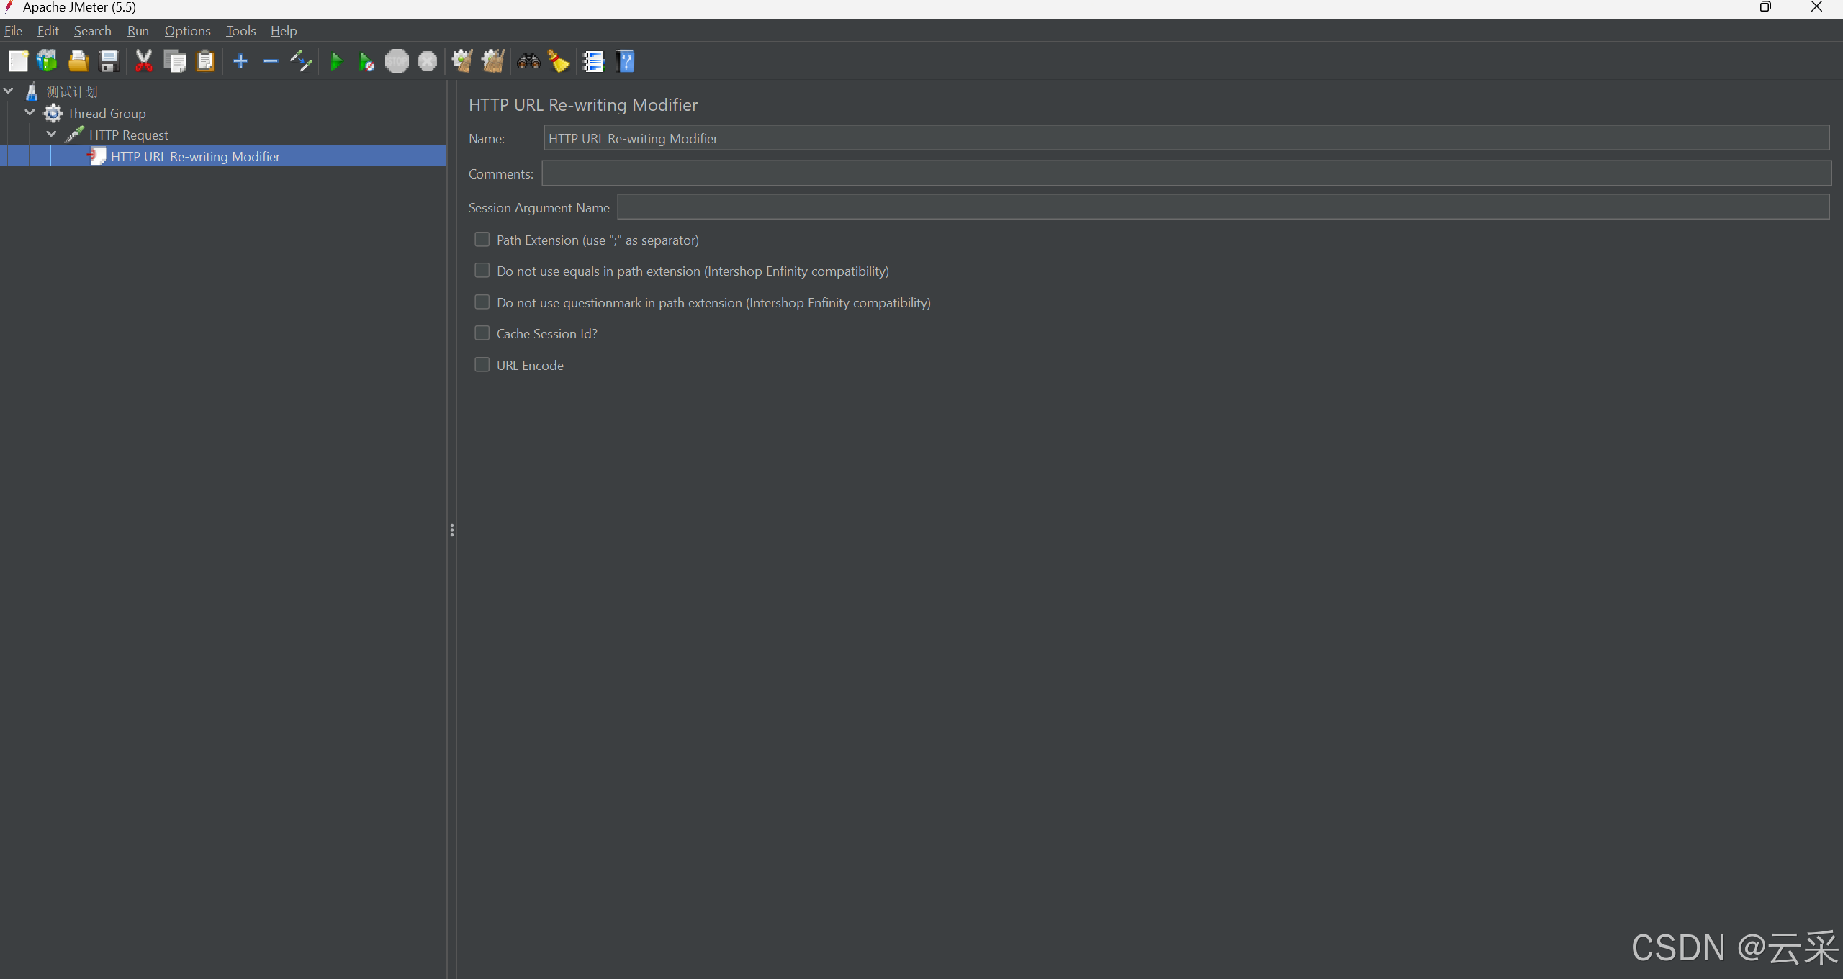Viewport: 1843px width, 979px height.
Task: Click the Reset Search icon
Action: 559,61
